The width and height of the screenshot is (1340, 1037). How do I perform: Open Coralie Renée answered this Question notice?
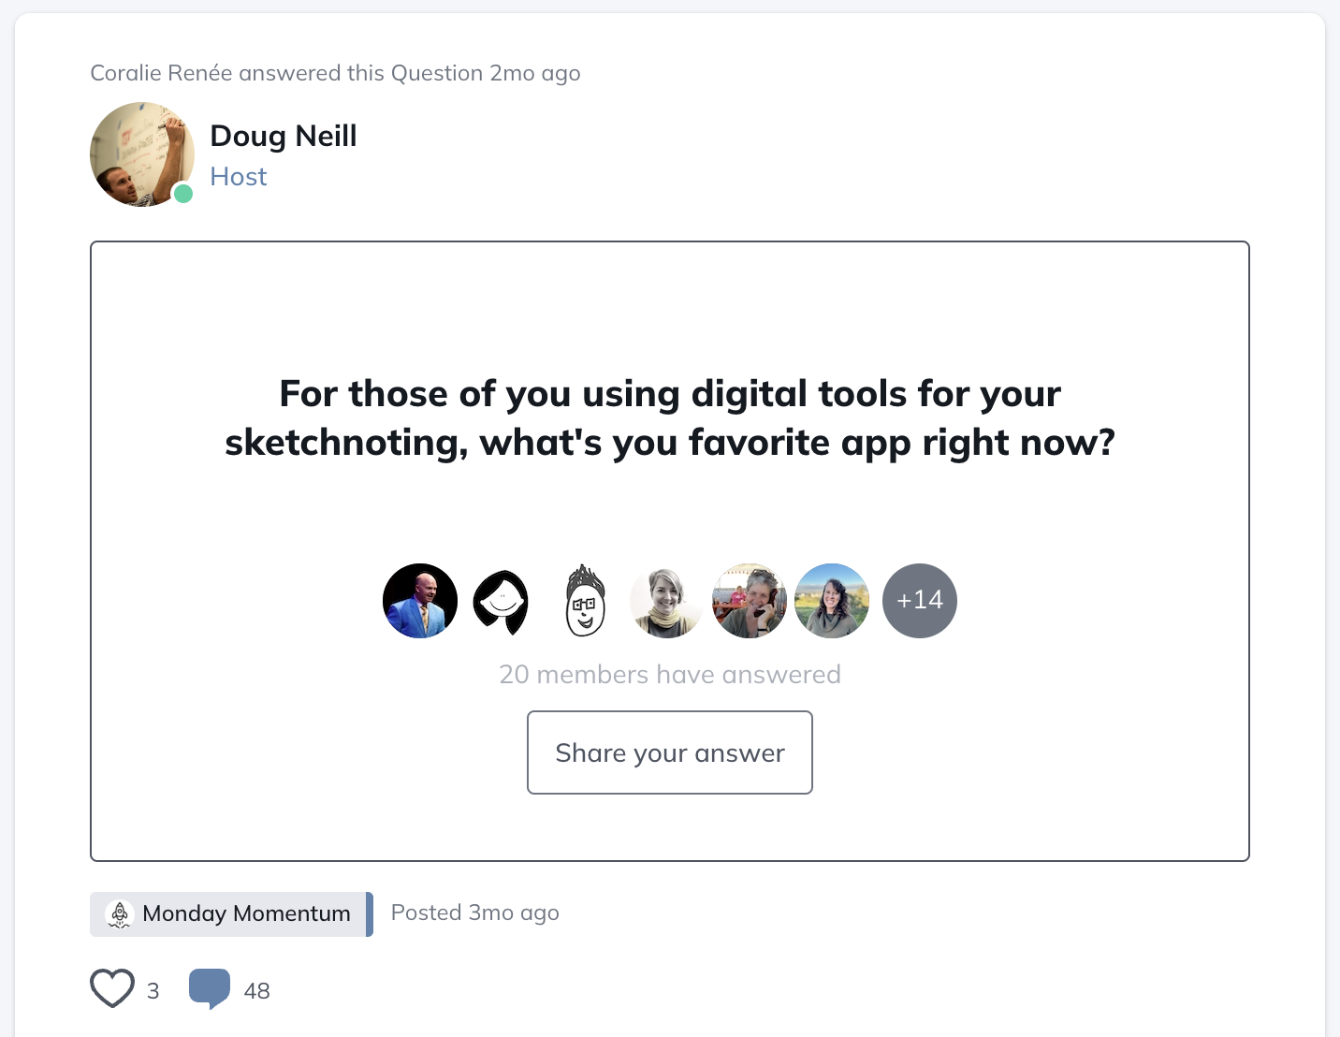[x=335, y=73]
